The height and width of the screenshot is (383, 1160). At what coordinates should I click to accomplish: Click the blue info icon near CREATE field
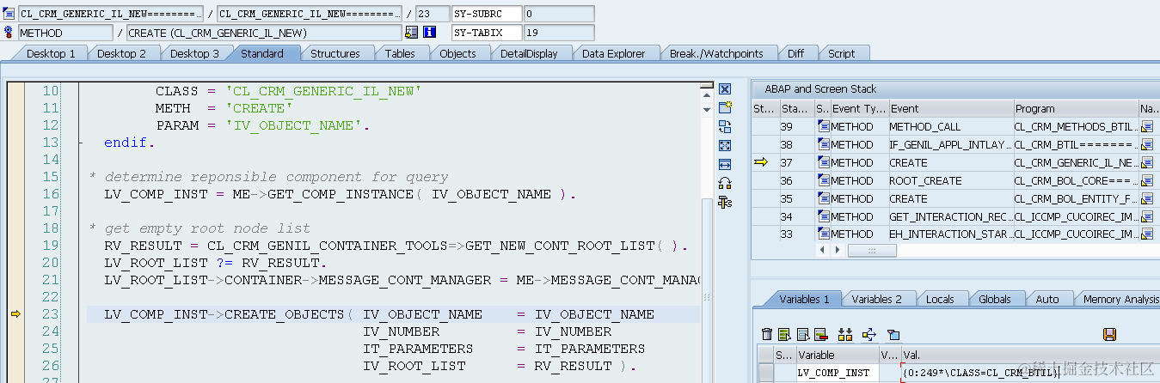tap(429, 33)
